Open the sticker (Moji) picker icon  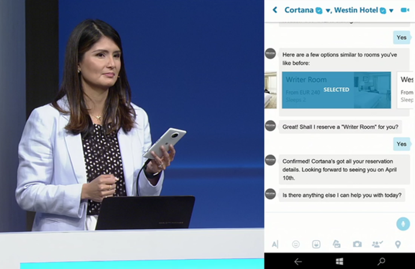point(316,244)
